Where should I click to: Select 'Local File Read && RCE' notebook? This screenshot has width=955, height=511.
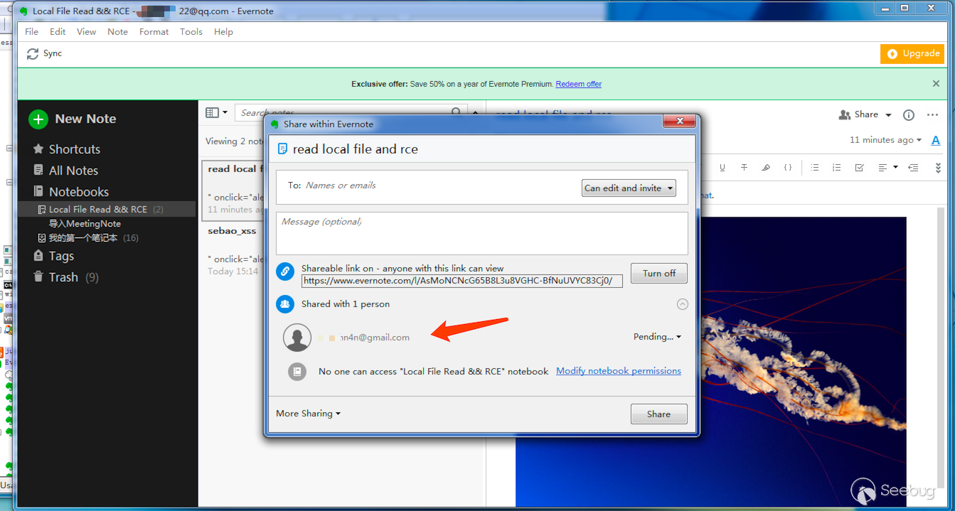pos(107,209)
